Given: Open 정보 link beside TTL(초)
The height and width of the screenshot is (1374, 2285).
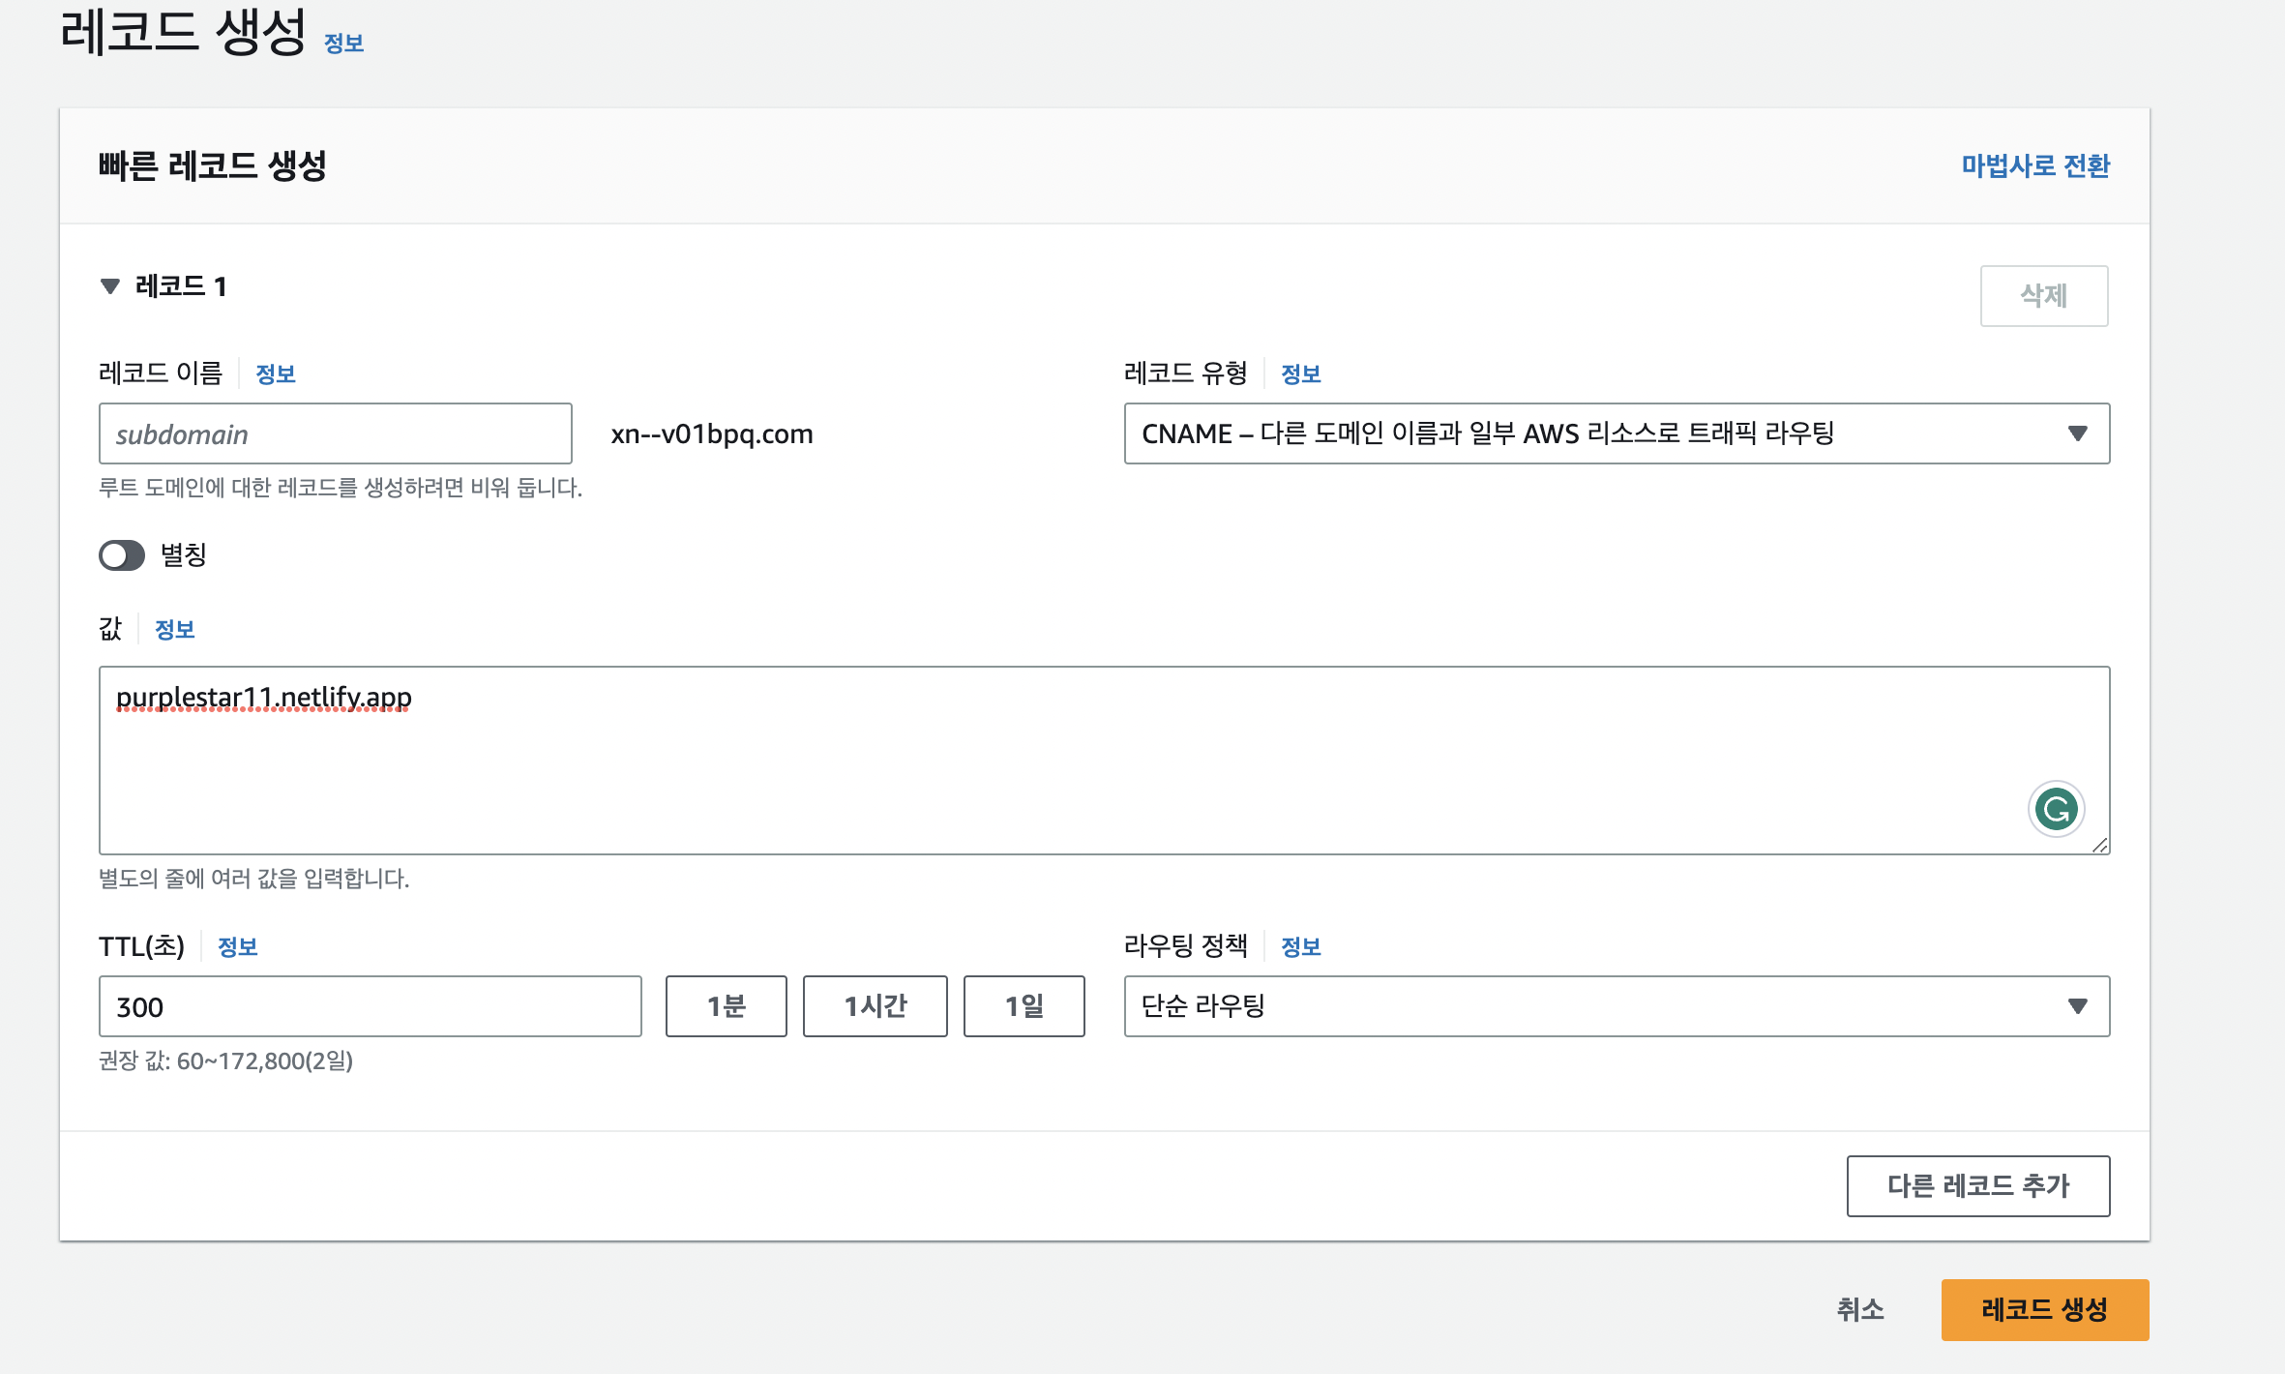Looking at the screenshot, I should (x=238, y=947).
